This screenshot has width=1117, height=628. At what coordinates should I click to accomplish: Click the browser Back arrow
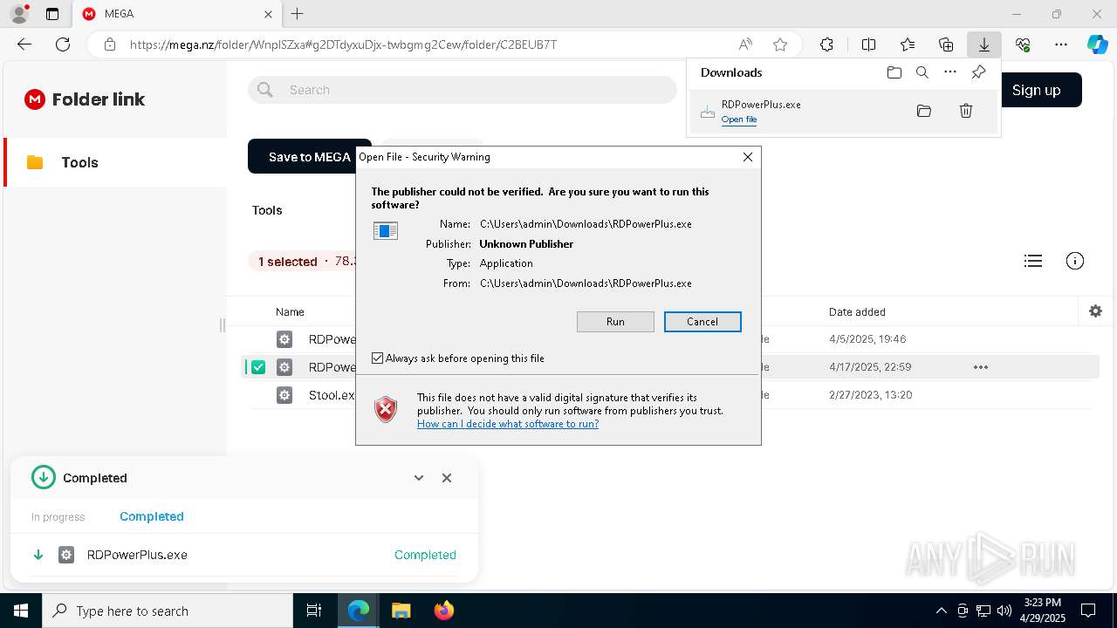(x=24, y=44)
